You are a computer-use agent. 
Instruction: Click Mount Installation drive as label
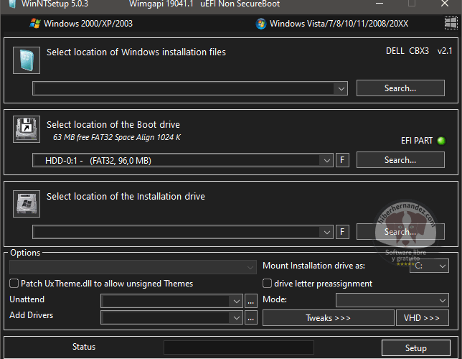[x=313, y=266]
